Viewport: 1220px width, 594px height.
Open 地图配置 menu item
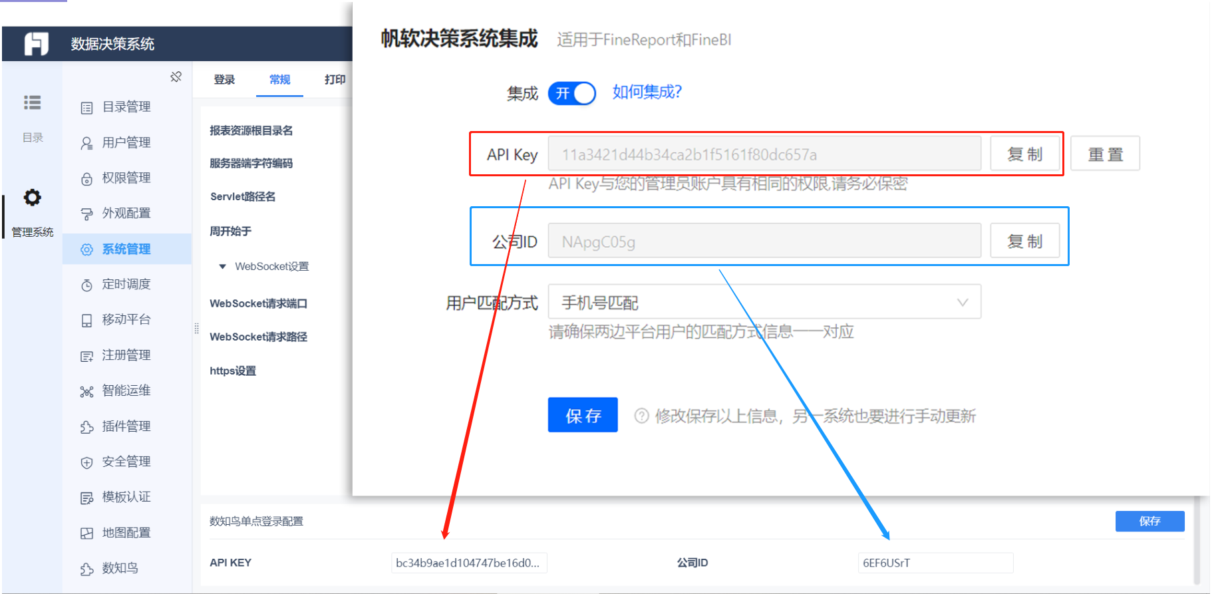click(x=126, y=532)
